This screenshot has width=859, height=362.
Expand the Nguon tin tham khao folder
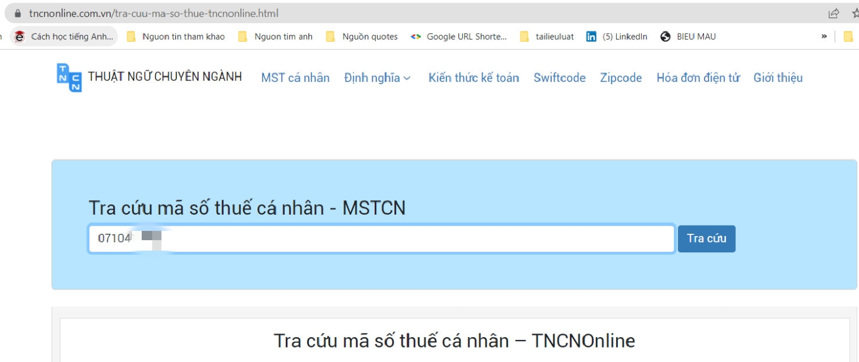[x=176, y=37]
